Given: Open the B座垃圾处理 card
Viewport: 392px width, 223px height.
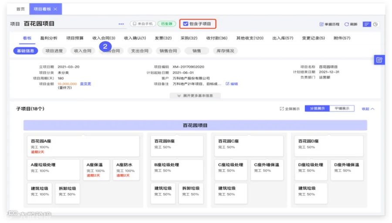Looking at the screenshot, I should point(177,170).
